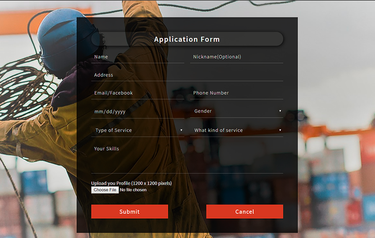
Task: Click into the Address field
Action: point(187,75)
